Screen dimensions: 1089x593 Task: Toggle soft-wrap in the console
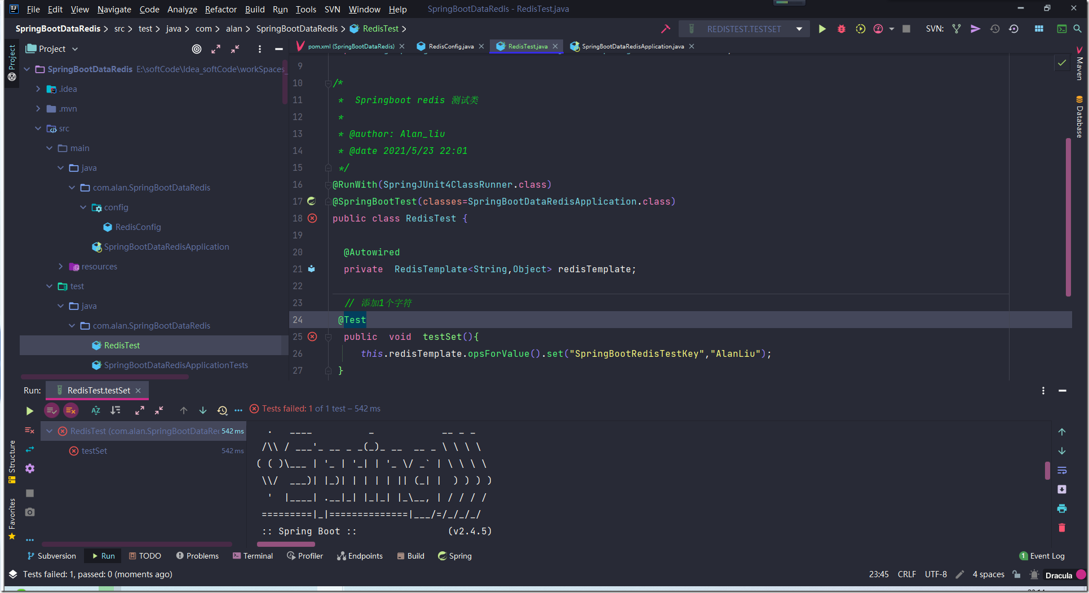click(x=1062, y=470)
